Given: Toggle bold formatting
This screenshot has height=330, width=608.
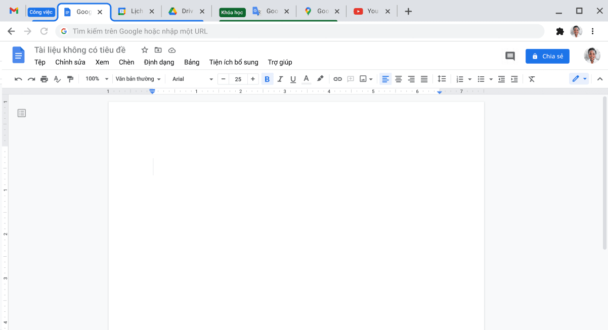Looking at the screenshot, I should pyautogui.click(x=267, y=79).
